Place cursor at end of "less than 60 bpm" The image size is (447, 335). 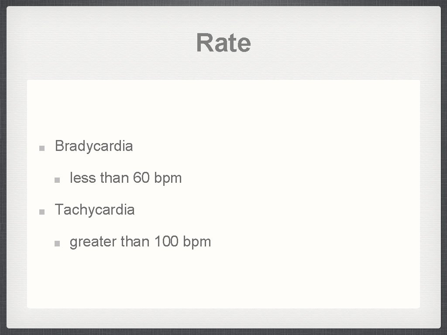(182, 178)
